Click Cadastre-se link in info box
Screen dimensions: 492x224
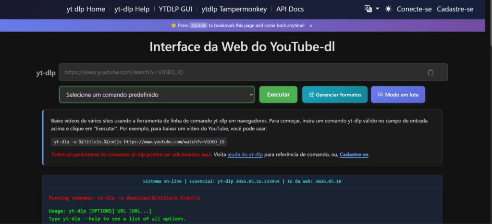[354, 155]
